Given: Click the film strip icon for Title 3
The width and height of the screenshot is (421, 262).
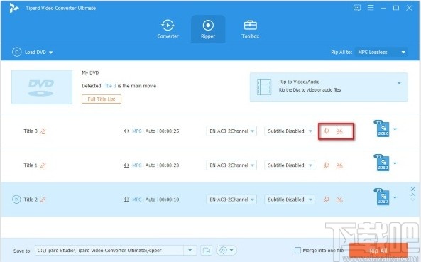Looking at the screenshot, I should coord(126,131).
